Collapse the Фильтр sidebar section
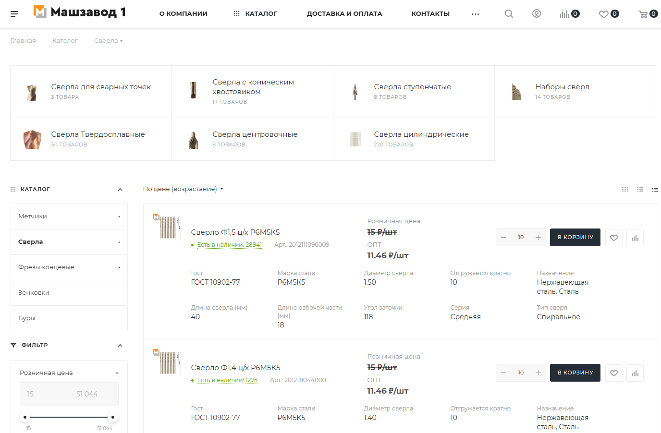 (x=120, y=345)
